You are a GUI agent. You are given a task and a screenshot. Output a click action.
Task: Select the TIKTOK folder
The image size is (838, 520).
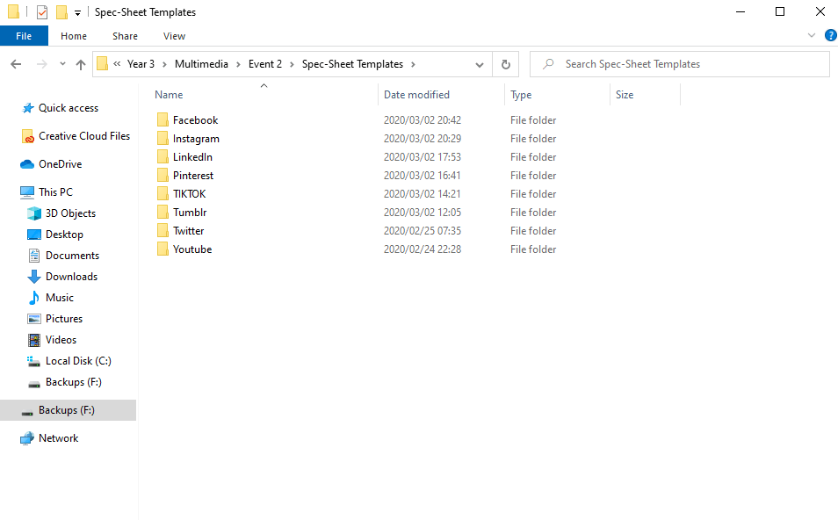(x=189, y=194)
